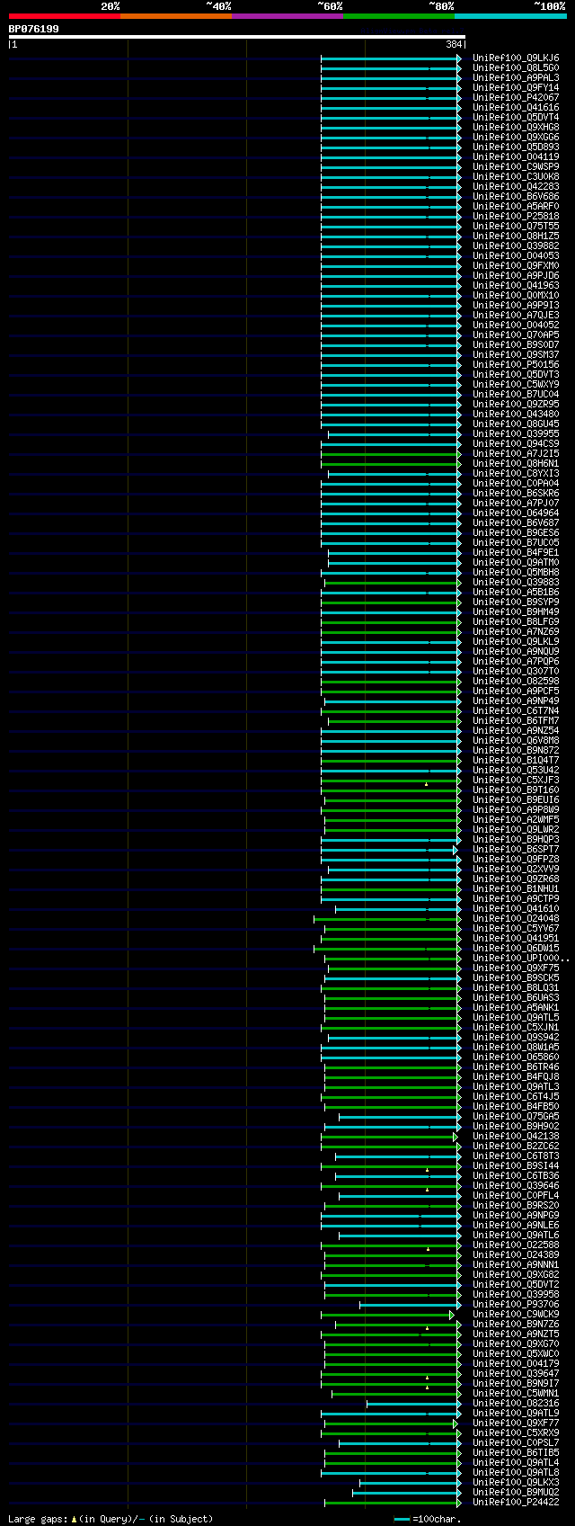Viewport: 575px width, 1526px height.
Task: Click the label UniRef100_B9HM49
Action: [516, 611]
